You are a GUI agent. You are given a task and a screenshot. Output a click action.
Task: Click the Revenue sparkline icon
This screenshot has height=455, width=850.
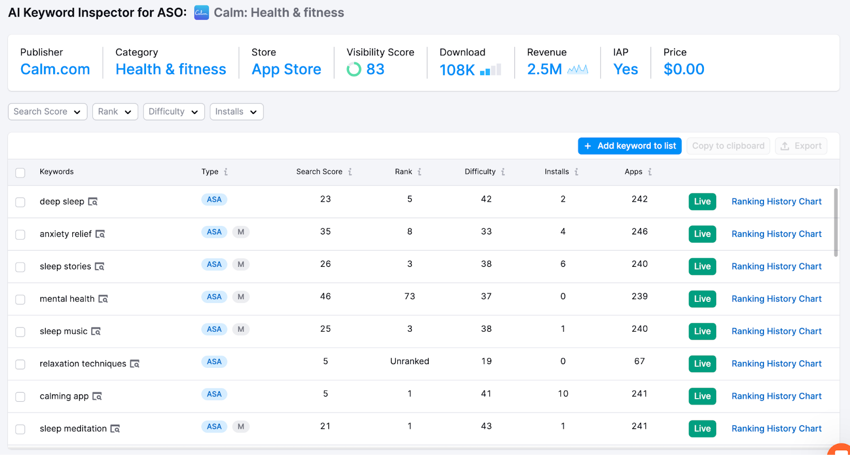[578, 69]
